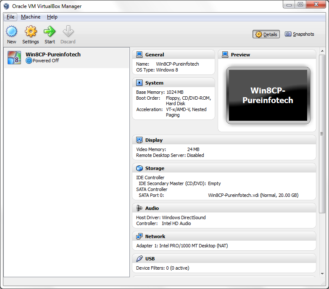This screenshot has width=329, height=289.
Task: Open the Machine menu
Action: tap(31, 17)
